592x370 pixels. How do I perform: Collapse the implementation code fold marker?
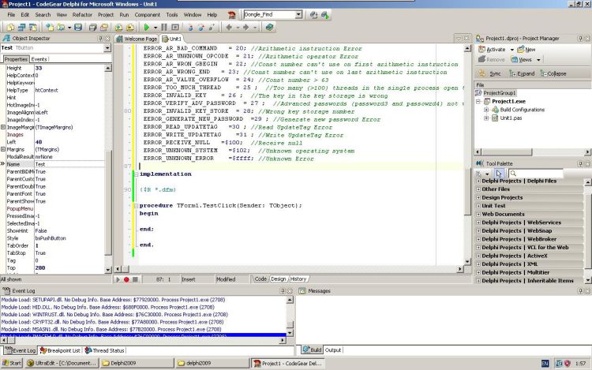136,174
